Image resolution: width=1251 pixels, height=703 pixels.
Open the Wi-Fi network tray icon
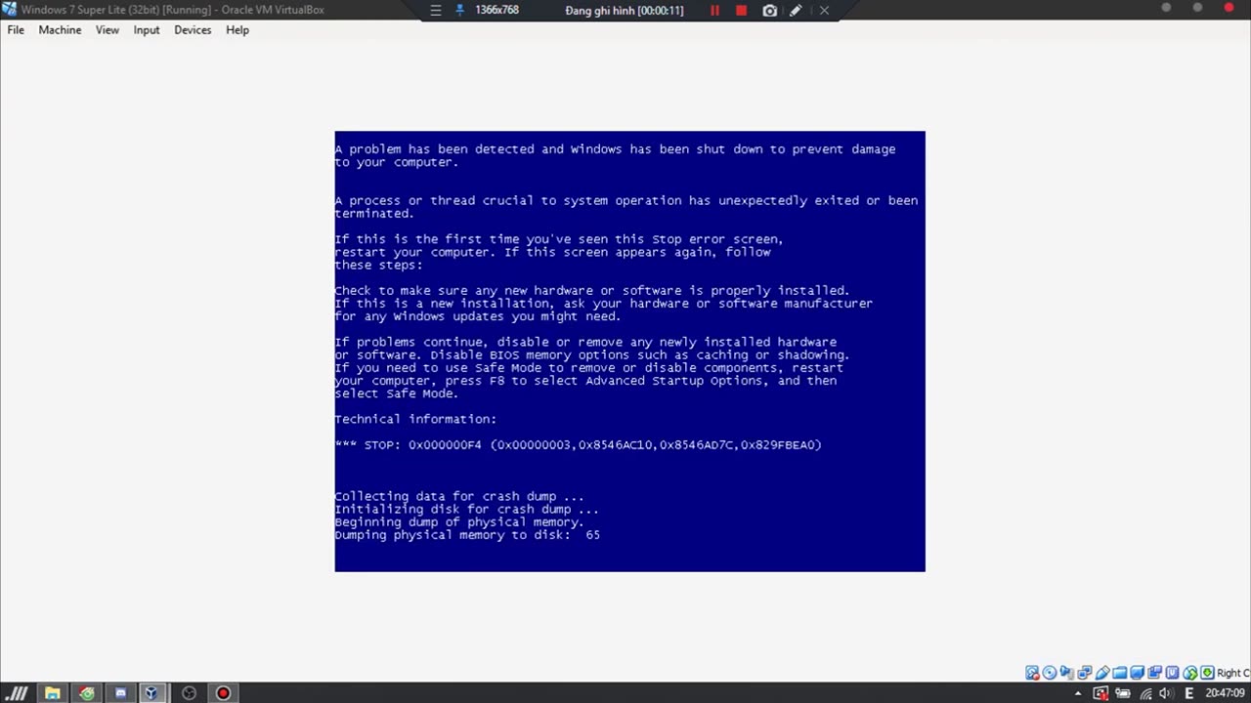click(x=1145, y=693)
